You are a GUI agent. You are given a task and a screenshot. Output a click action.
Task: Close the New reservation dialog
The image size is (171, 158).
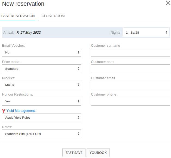pos(168,3)
